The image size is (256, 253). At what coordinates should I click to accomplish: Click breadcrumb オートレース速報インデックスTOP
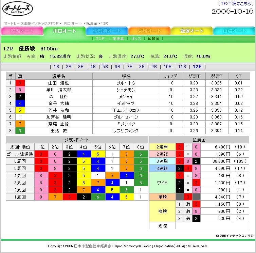(x=31, y=23)
